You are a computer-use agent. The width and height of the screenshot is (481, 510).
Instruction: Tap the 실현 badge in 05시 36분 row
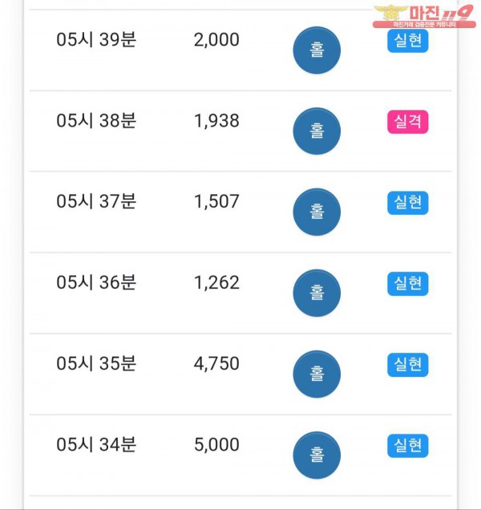pyautogui.click(x=407, y=284)
